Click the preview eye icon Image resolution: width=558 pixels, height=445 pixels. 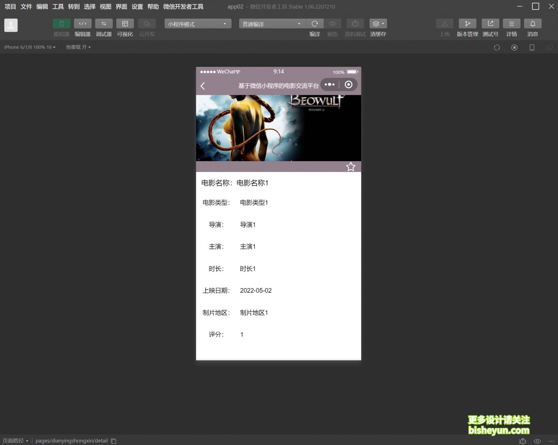point(332,23)
